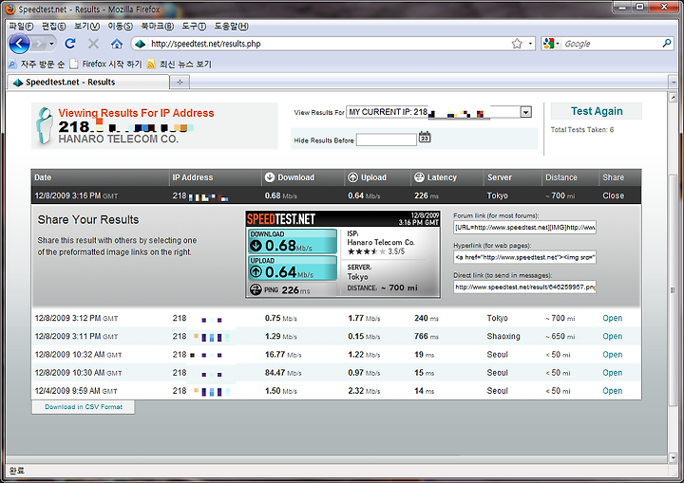Click the Hyperlink for web pages field
The image size is (684, 483).
(x=524, y=257)
